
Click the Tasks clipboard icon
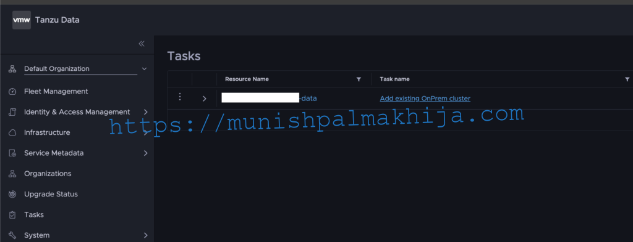click(x=12, y=215)
